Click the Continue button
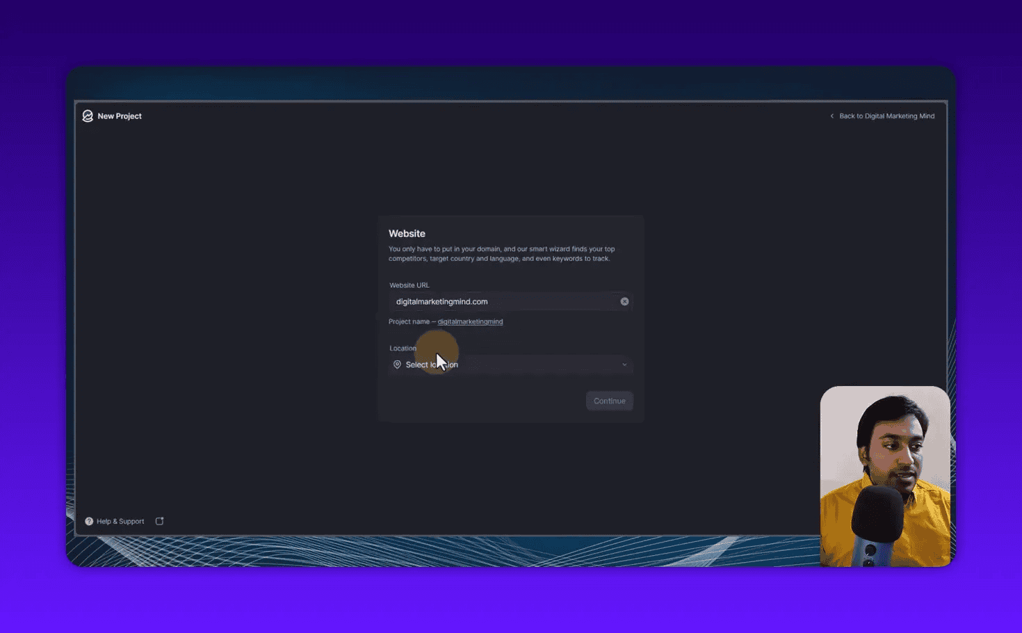Image resolution: width=1022 pixels, height=633 pixels. point(609,400)
